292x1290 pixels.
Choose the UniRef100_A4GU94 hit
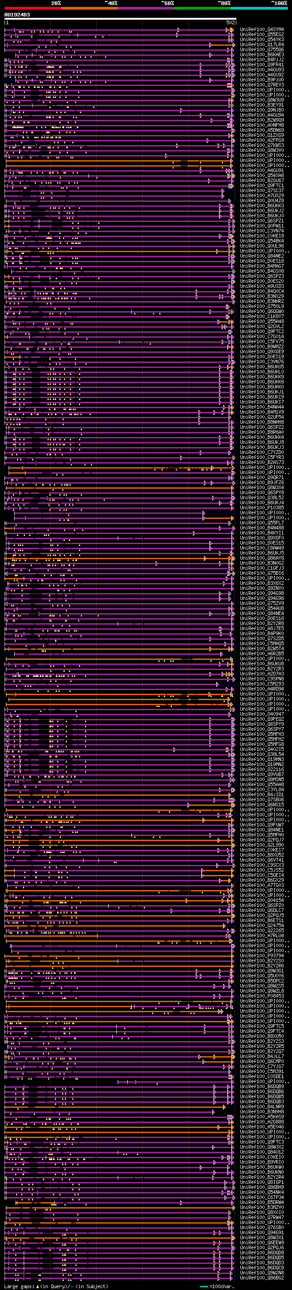[x=262, y=115]
